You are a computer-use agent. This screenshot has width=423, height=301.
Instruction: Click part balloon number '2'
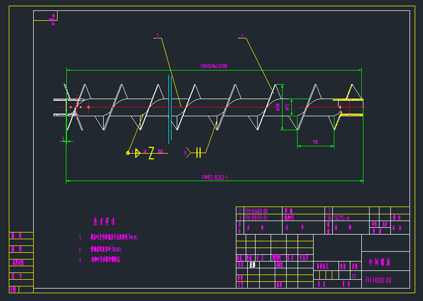click(157, 36)
